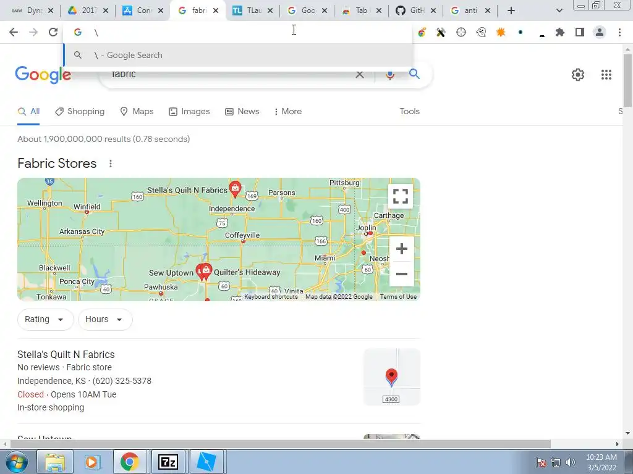Expand the map to fullscreen
Image resolution: width=633 pixels, height=474 pixels.
click(x=401, y=196)
